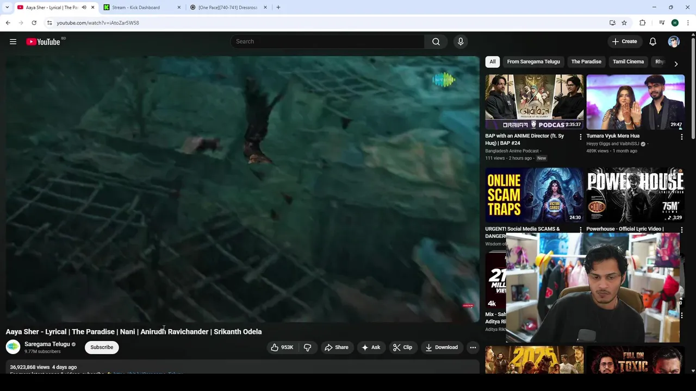Open a new browser tab
Viewport: 696px width, 391px height.
click(x=278, y=8)
